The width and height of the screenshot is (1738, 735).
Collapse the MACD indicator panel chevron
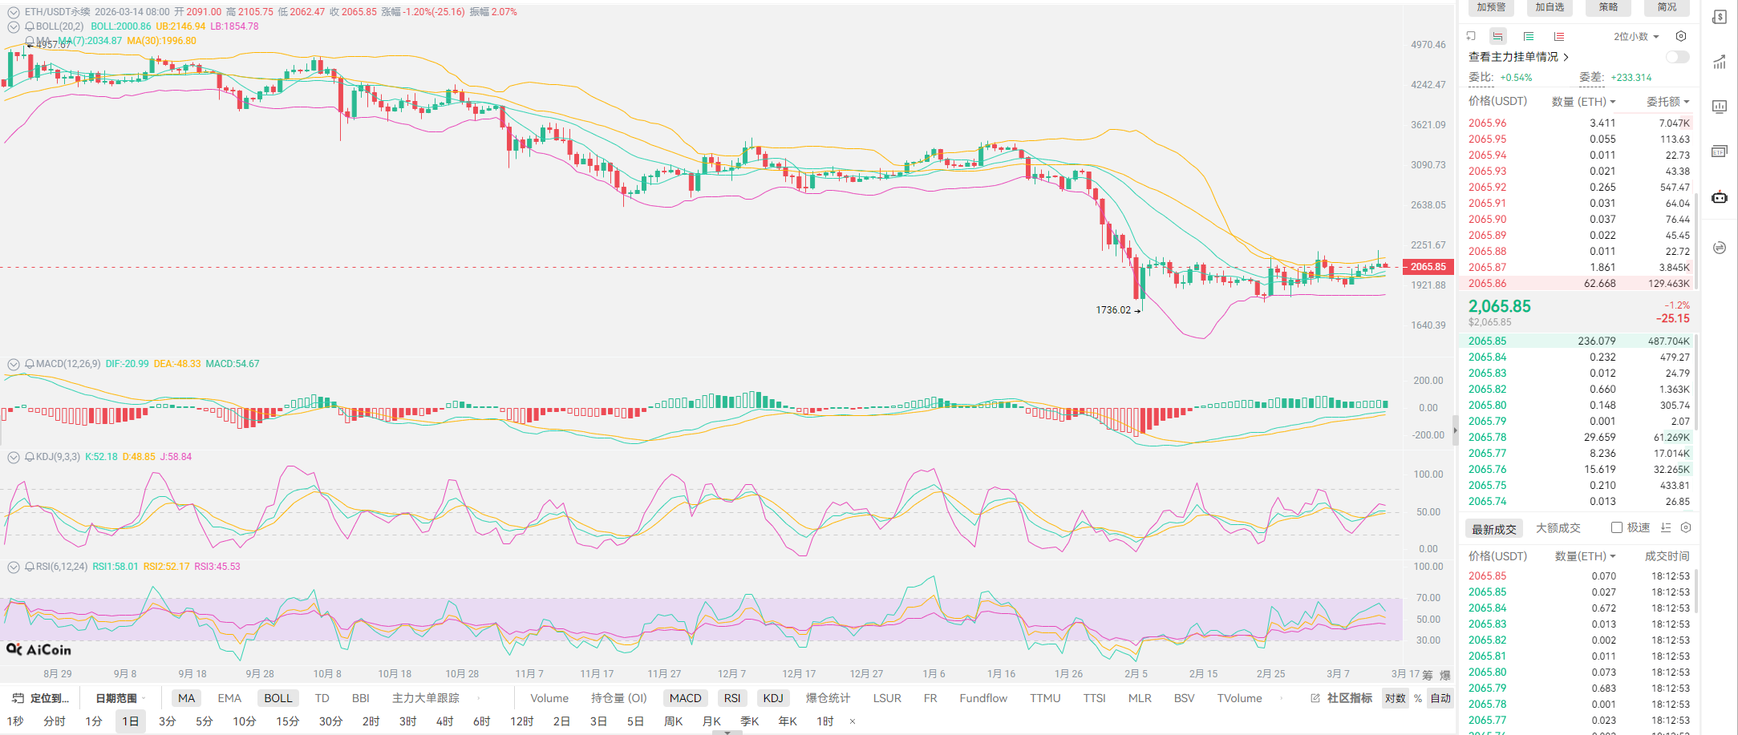[x=14, y=364]
